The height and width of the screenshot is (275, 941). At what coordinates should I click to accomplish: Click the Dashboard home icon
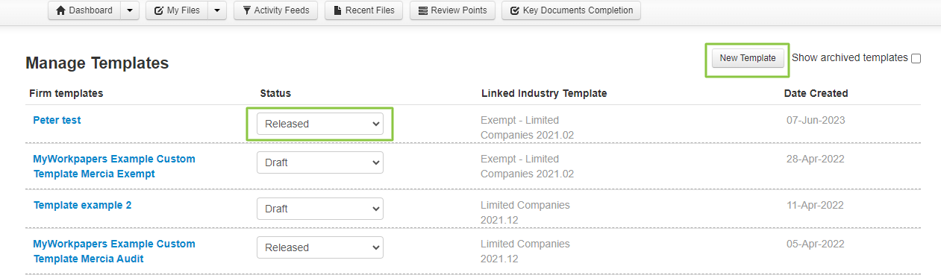(x=61, y=10)
